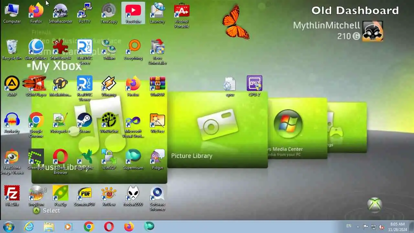Select the Glary Utilities shortcut

pos(36,50)
